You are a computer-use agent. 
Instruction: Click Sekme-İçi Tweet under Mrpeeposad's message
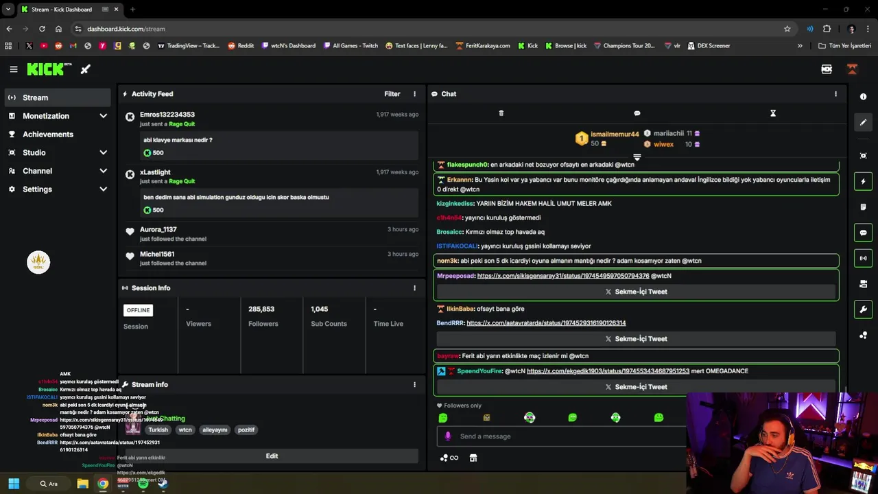(636, 292)
